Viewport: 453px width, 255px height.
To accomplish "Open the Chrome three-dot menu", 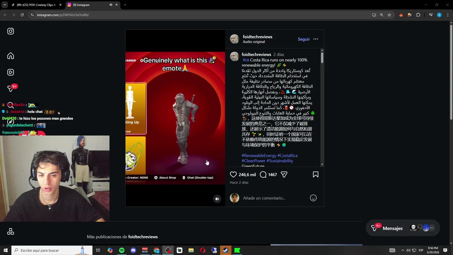I will (448, 15).
